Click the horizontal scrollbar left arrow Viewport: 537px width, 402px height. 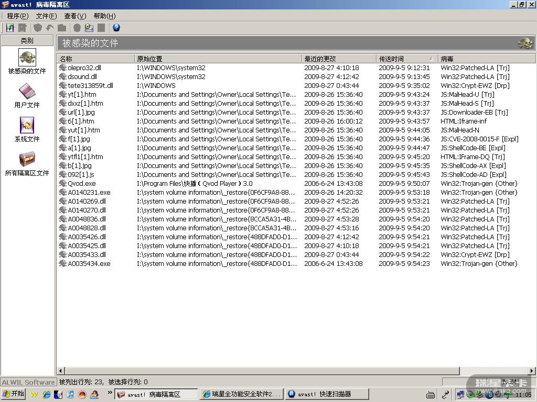[61, 371]
